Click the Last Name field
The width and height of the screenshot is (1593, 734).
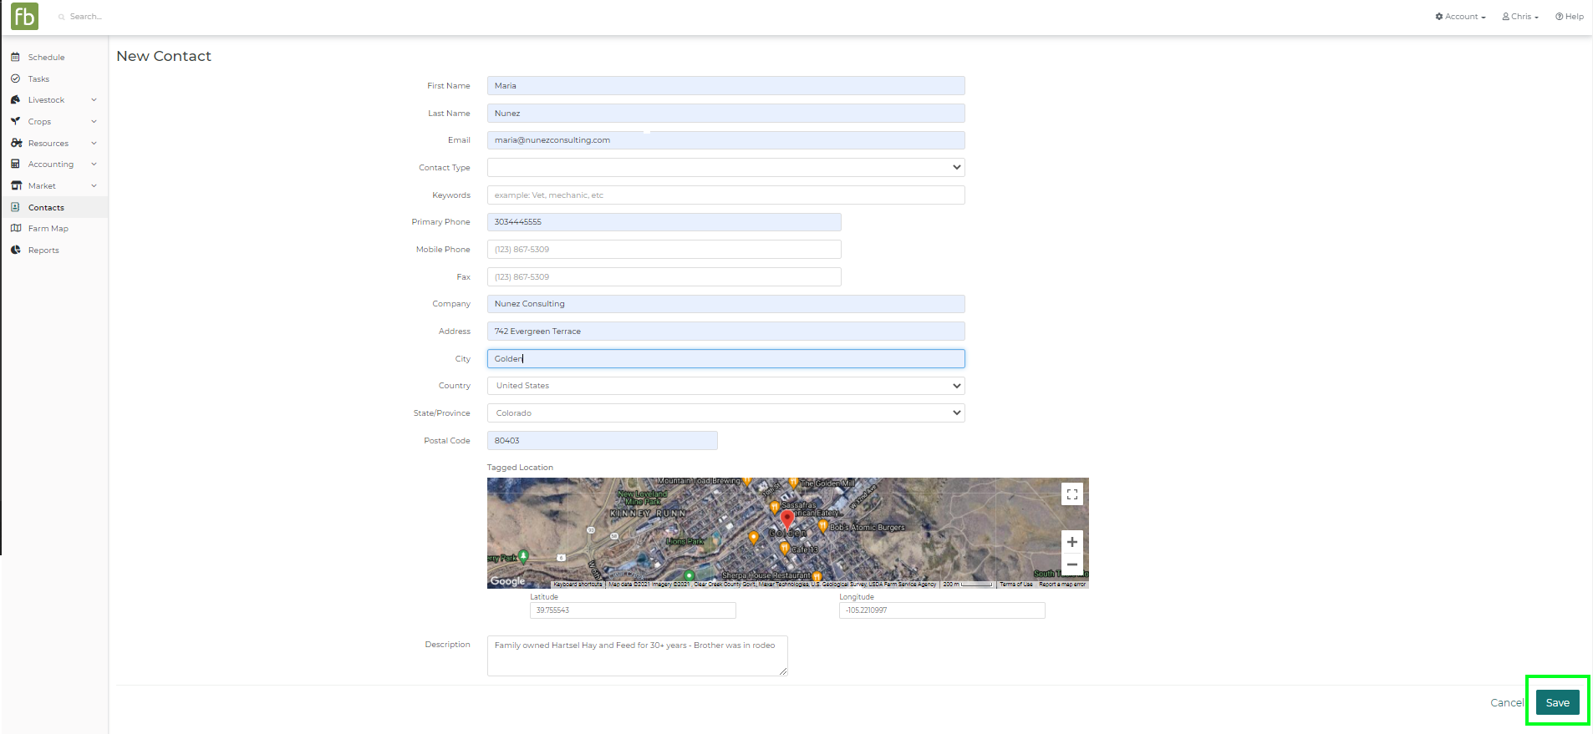click(725, 114)
